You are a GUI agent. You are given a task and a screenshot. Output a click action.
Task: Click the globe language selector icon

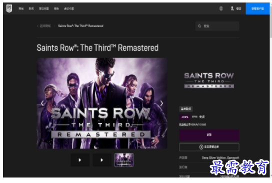tap(221, 8)
